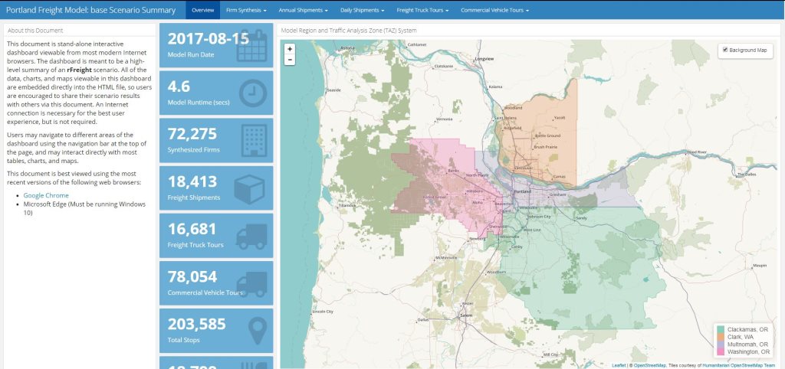Select the Overview tab
This screenshot has height=369, width=785.
pos(202,11)
